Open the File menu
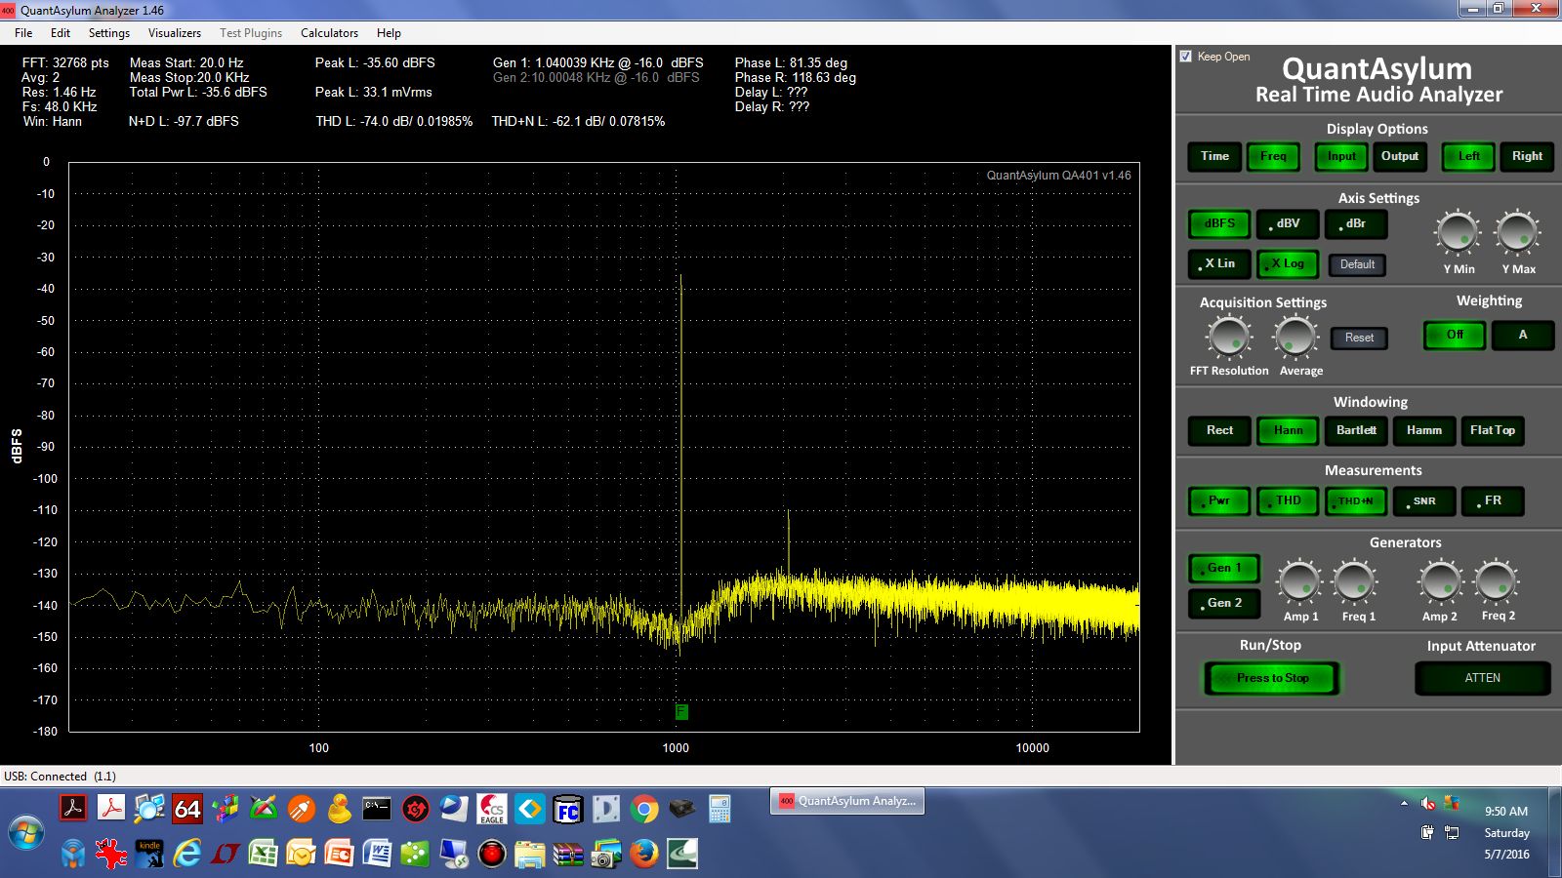 [23, 32]
